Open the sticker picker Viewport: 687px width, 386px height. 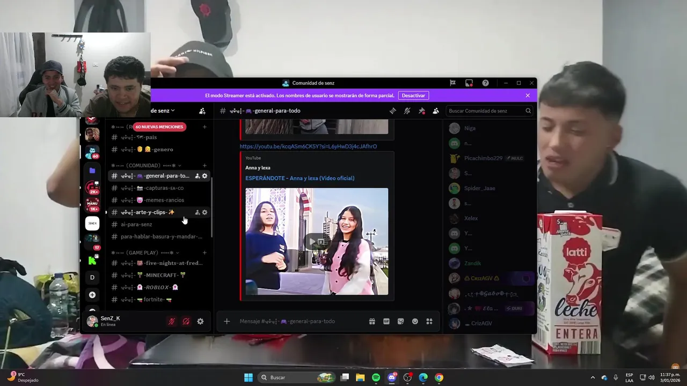(400, 321)
